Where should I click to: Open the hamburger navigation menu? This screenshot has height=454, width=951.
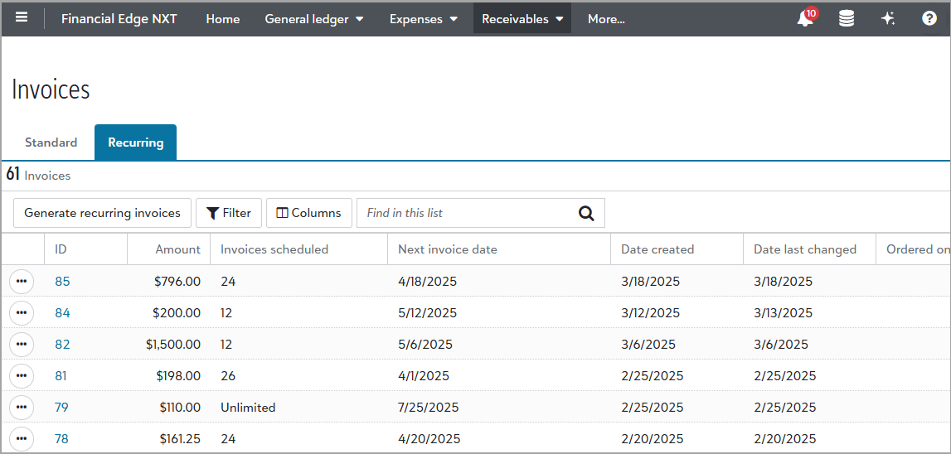click(22, 18)
